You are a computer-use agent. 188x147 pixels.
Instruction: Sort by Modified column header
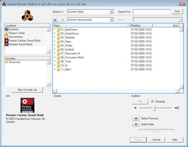point(141,26)
